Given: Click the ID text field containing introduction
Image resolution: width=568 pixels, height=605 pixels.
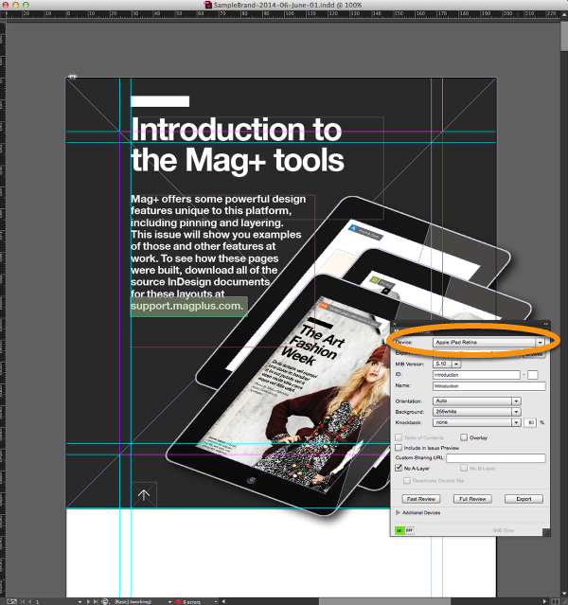Looking at the screenshot, I should tap(476, 375).
